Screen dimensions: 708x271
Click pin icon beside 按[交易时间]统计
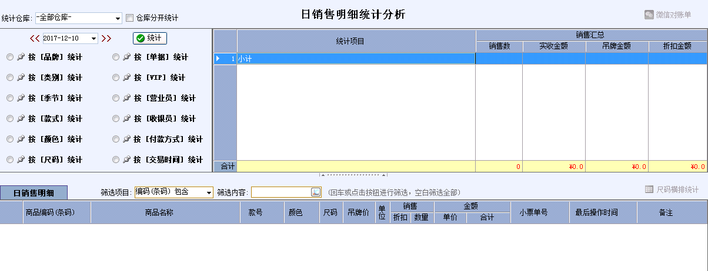pos(126,160)
